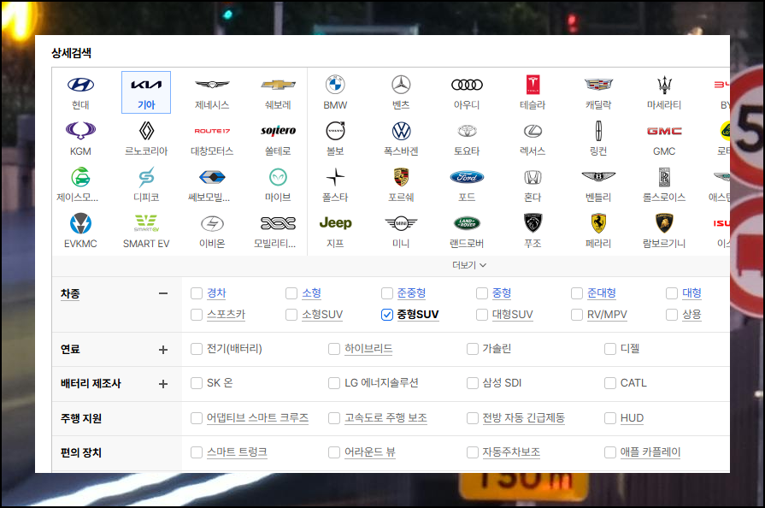Image resolution: width=765 pixels, height=508 pixels.
Task: Choose the Volkswagen (폭스바겐) logo
Action: point(401,131)
